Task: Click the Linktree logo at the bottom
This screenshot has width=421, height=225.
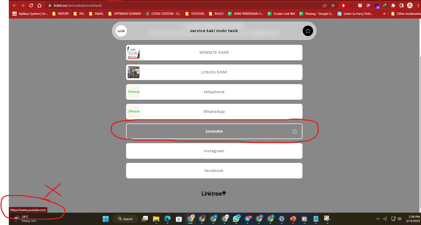Action: tap(214, 193)
